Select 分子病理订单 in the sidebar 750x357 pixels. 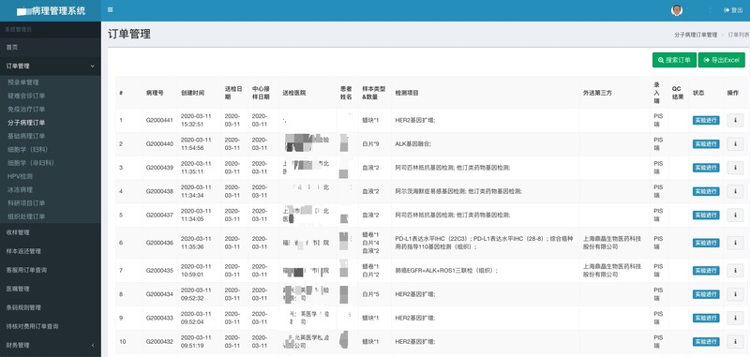click(26, 123)
